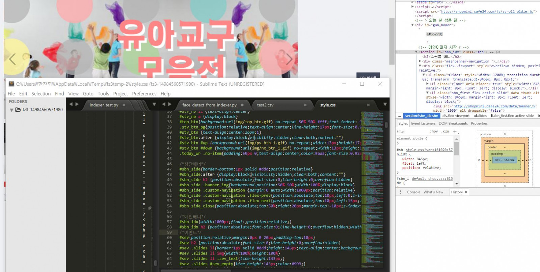Viewport: 540px width, 272px height.
Task: Expand the li class="clone" node
Action: pyautogui.click(x=427, y=84)
